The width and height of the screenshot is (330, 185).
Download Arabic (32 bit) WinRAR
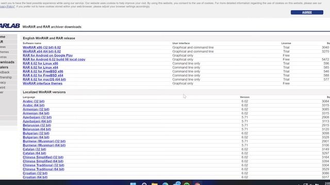pyautogui.click(x=34, y=101)
